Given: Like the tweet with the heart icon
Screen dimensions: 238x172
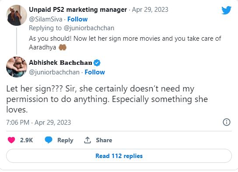Looking at the screenshot, I should point(11,140).
